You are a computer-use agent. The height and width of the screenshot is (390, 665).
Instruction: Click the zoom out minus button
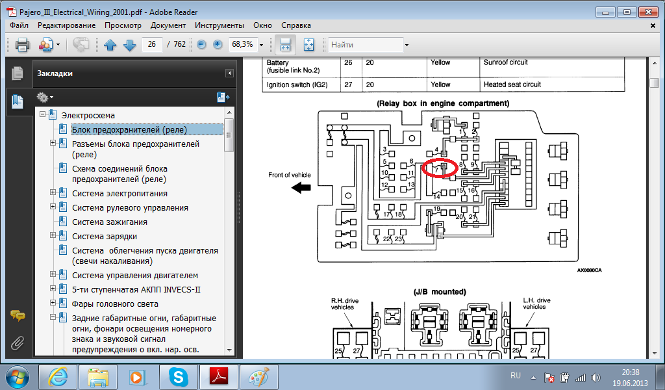tap(201, 45)
